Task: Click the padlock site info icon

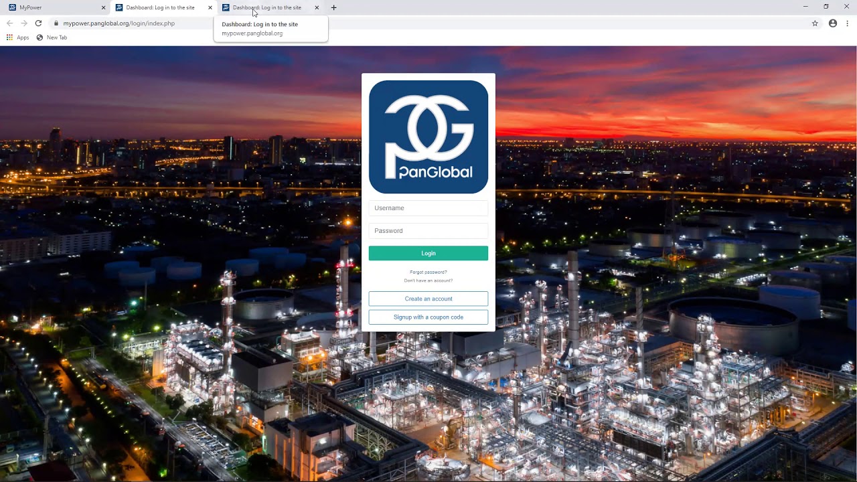Action: [56, 23]
